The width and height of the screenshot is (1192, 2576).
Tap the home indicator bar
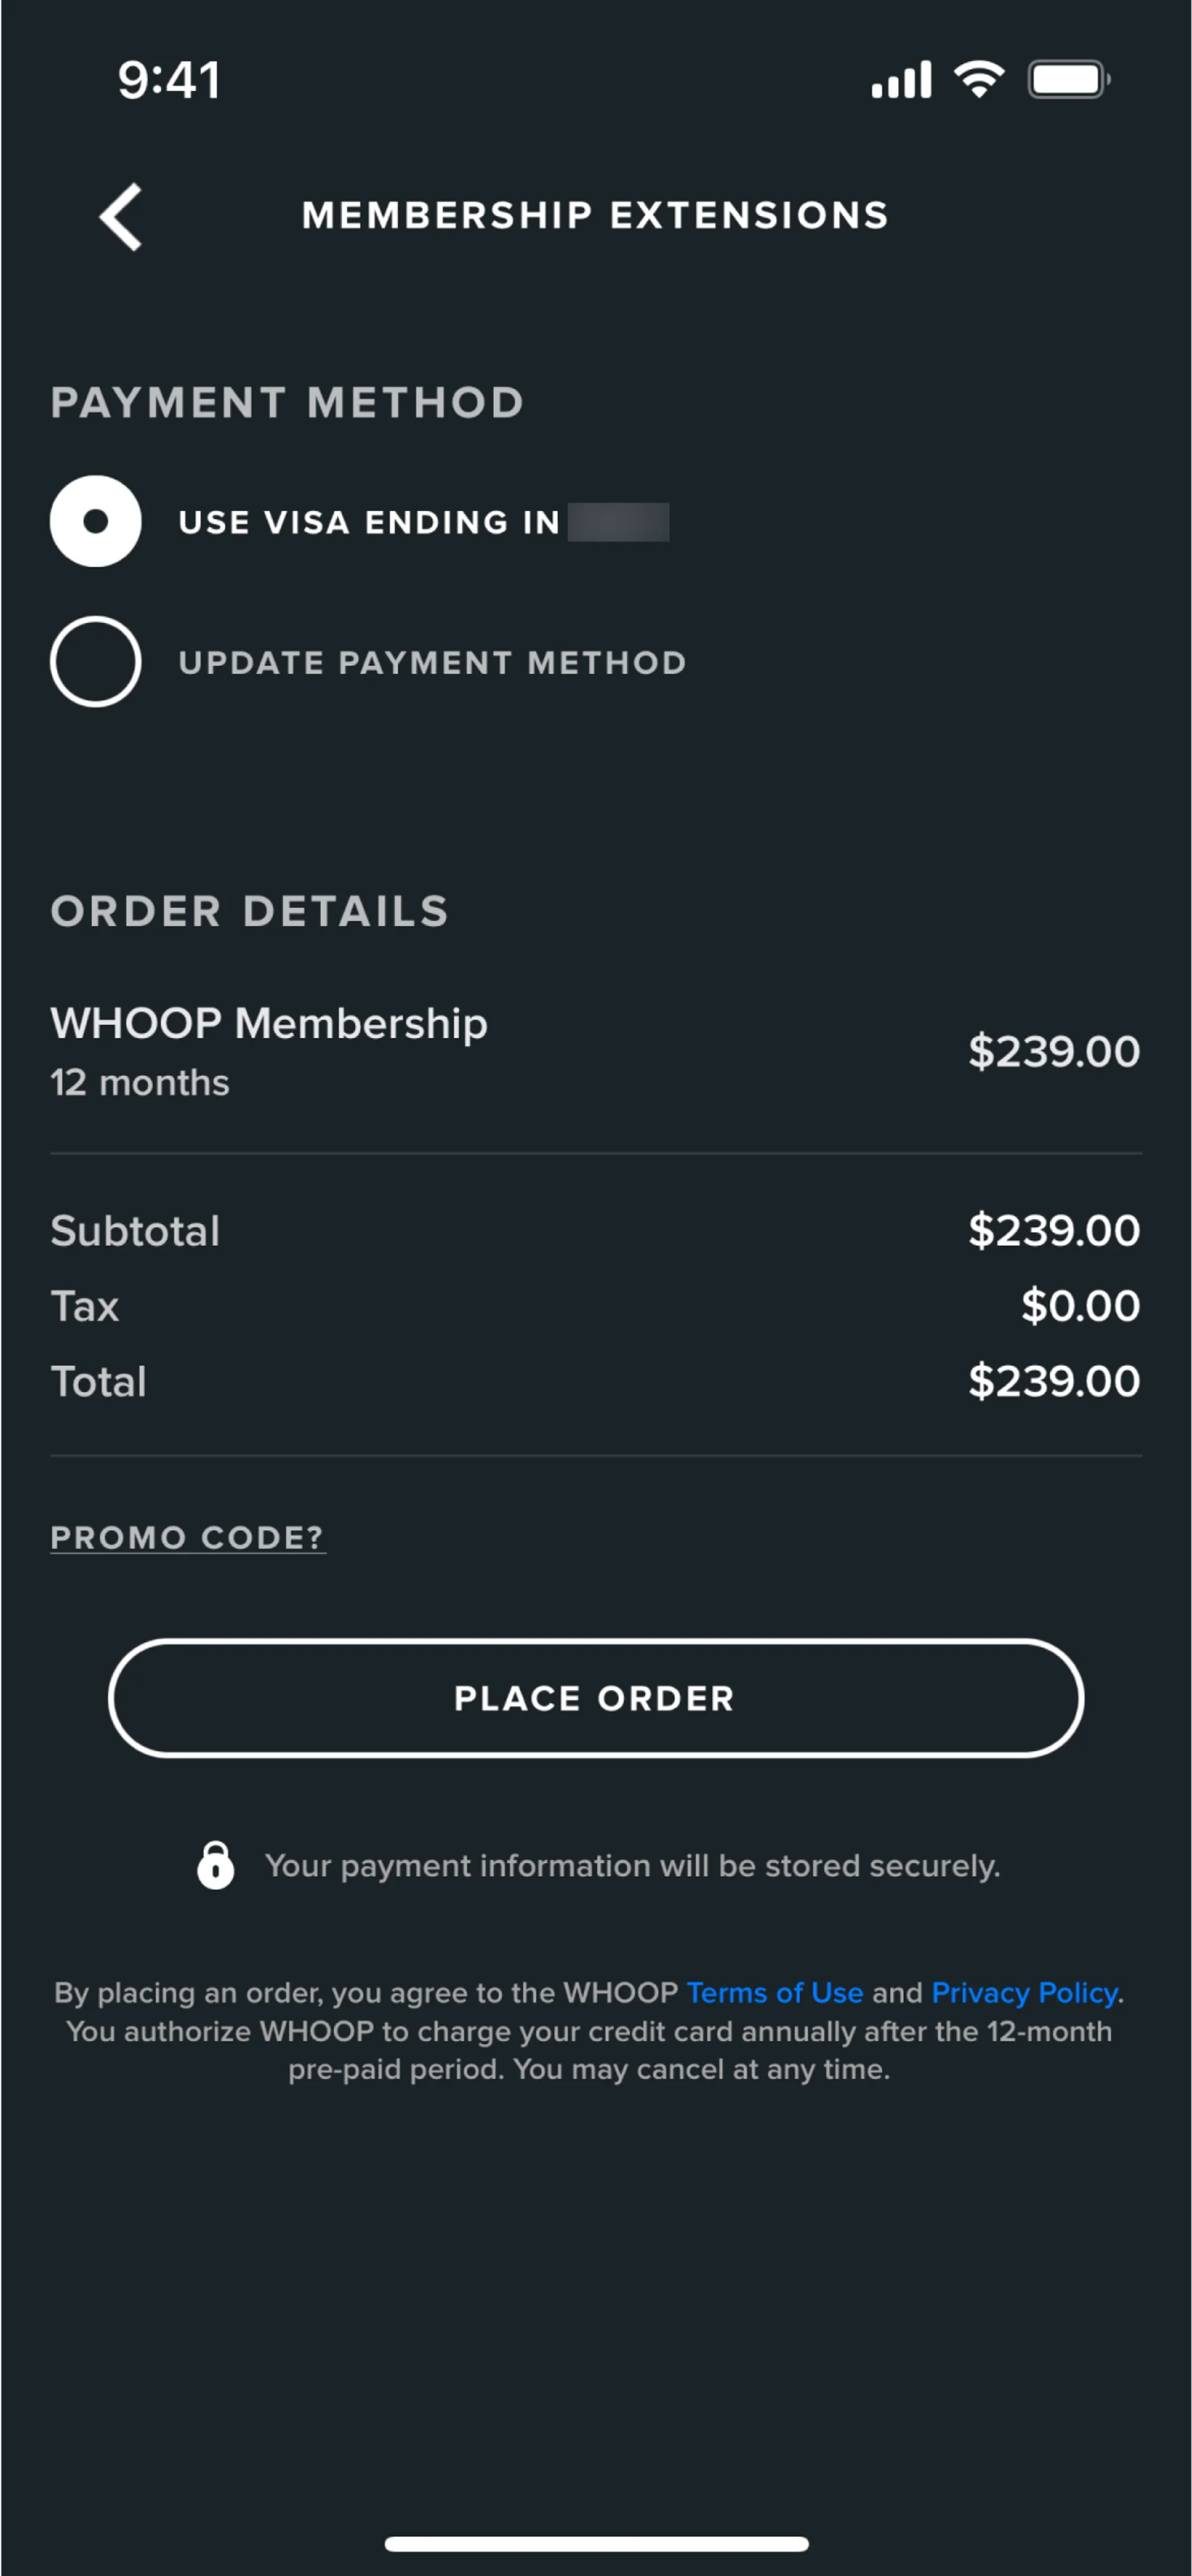pyautogui.click(x=596, y=2544)
